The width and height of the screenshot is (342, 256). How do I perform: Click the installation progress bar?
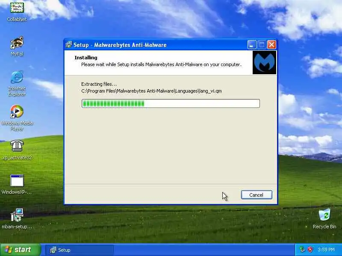tap(171, 103)
